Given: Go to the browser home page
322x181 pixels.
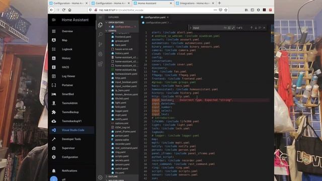Looking at the screenshot, I should point(69,10).
